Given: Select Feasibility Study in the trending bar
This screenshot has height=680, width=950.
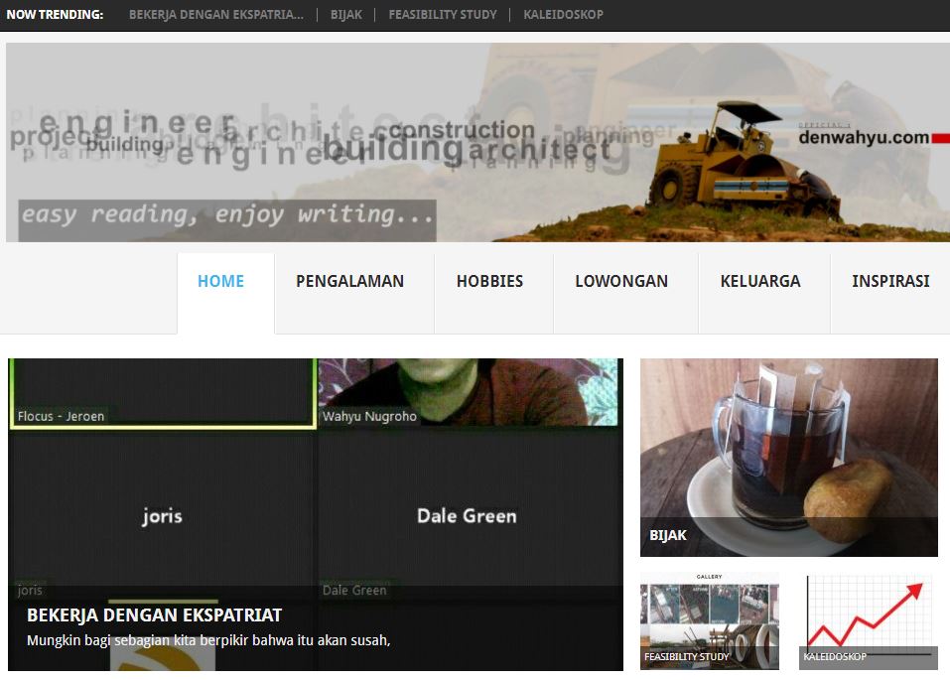Looking at the screenshot, I should click(x=443, y=15).
